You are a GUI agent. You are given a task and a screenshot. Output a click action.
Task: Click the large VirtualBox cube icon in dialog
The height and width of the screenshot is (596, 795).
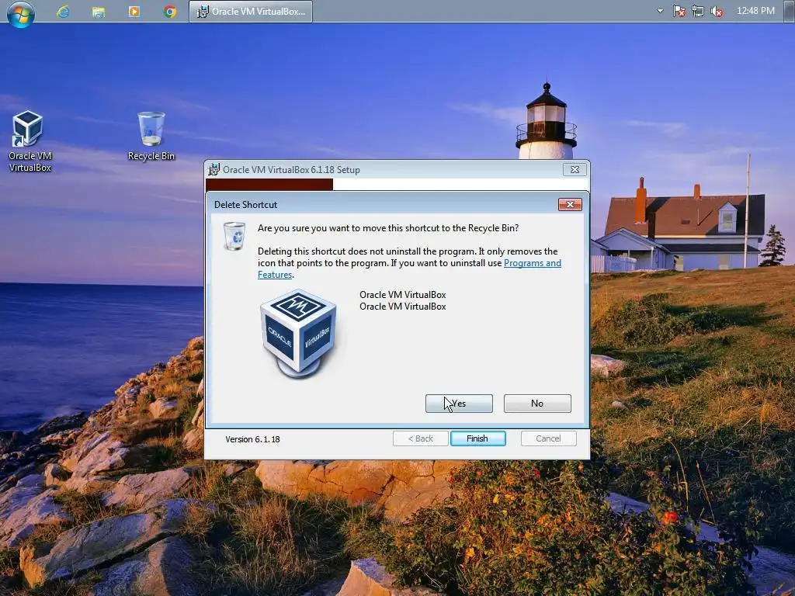click(298, 334)
